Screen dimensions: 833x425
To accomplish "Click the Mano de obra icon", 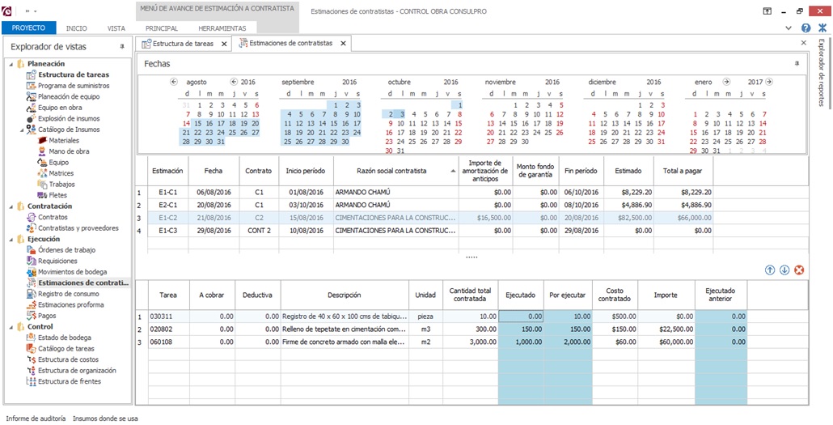I will point(42,151).
